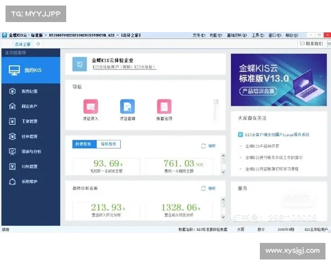Open the 帮助 menu

coord(292,35)
